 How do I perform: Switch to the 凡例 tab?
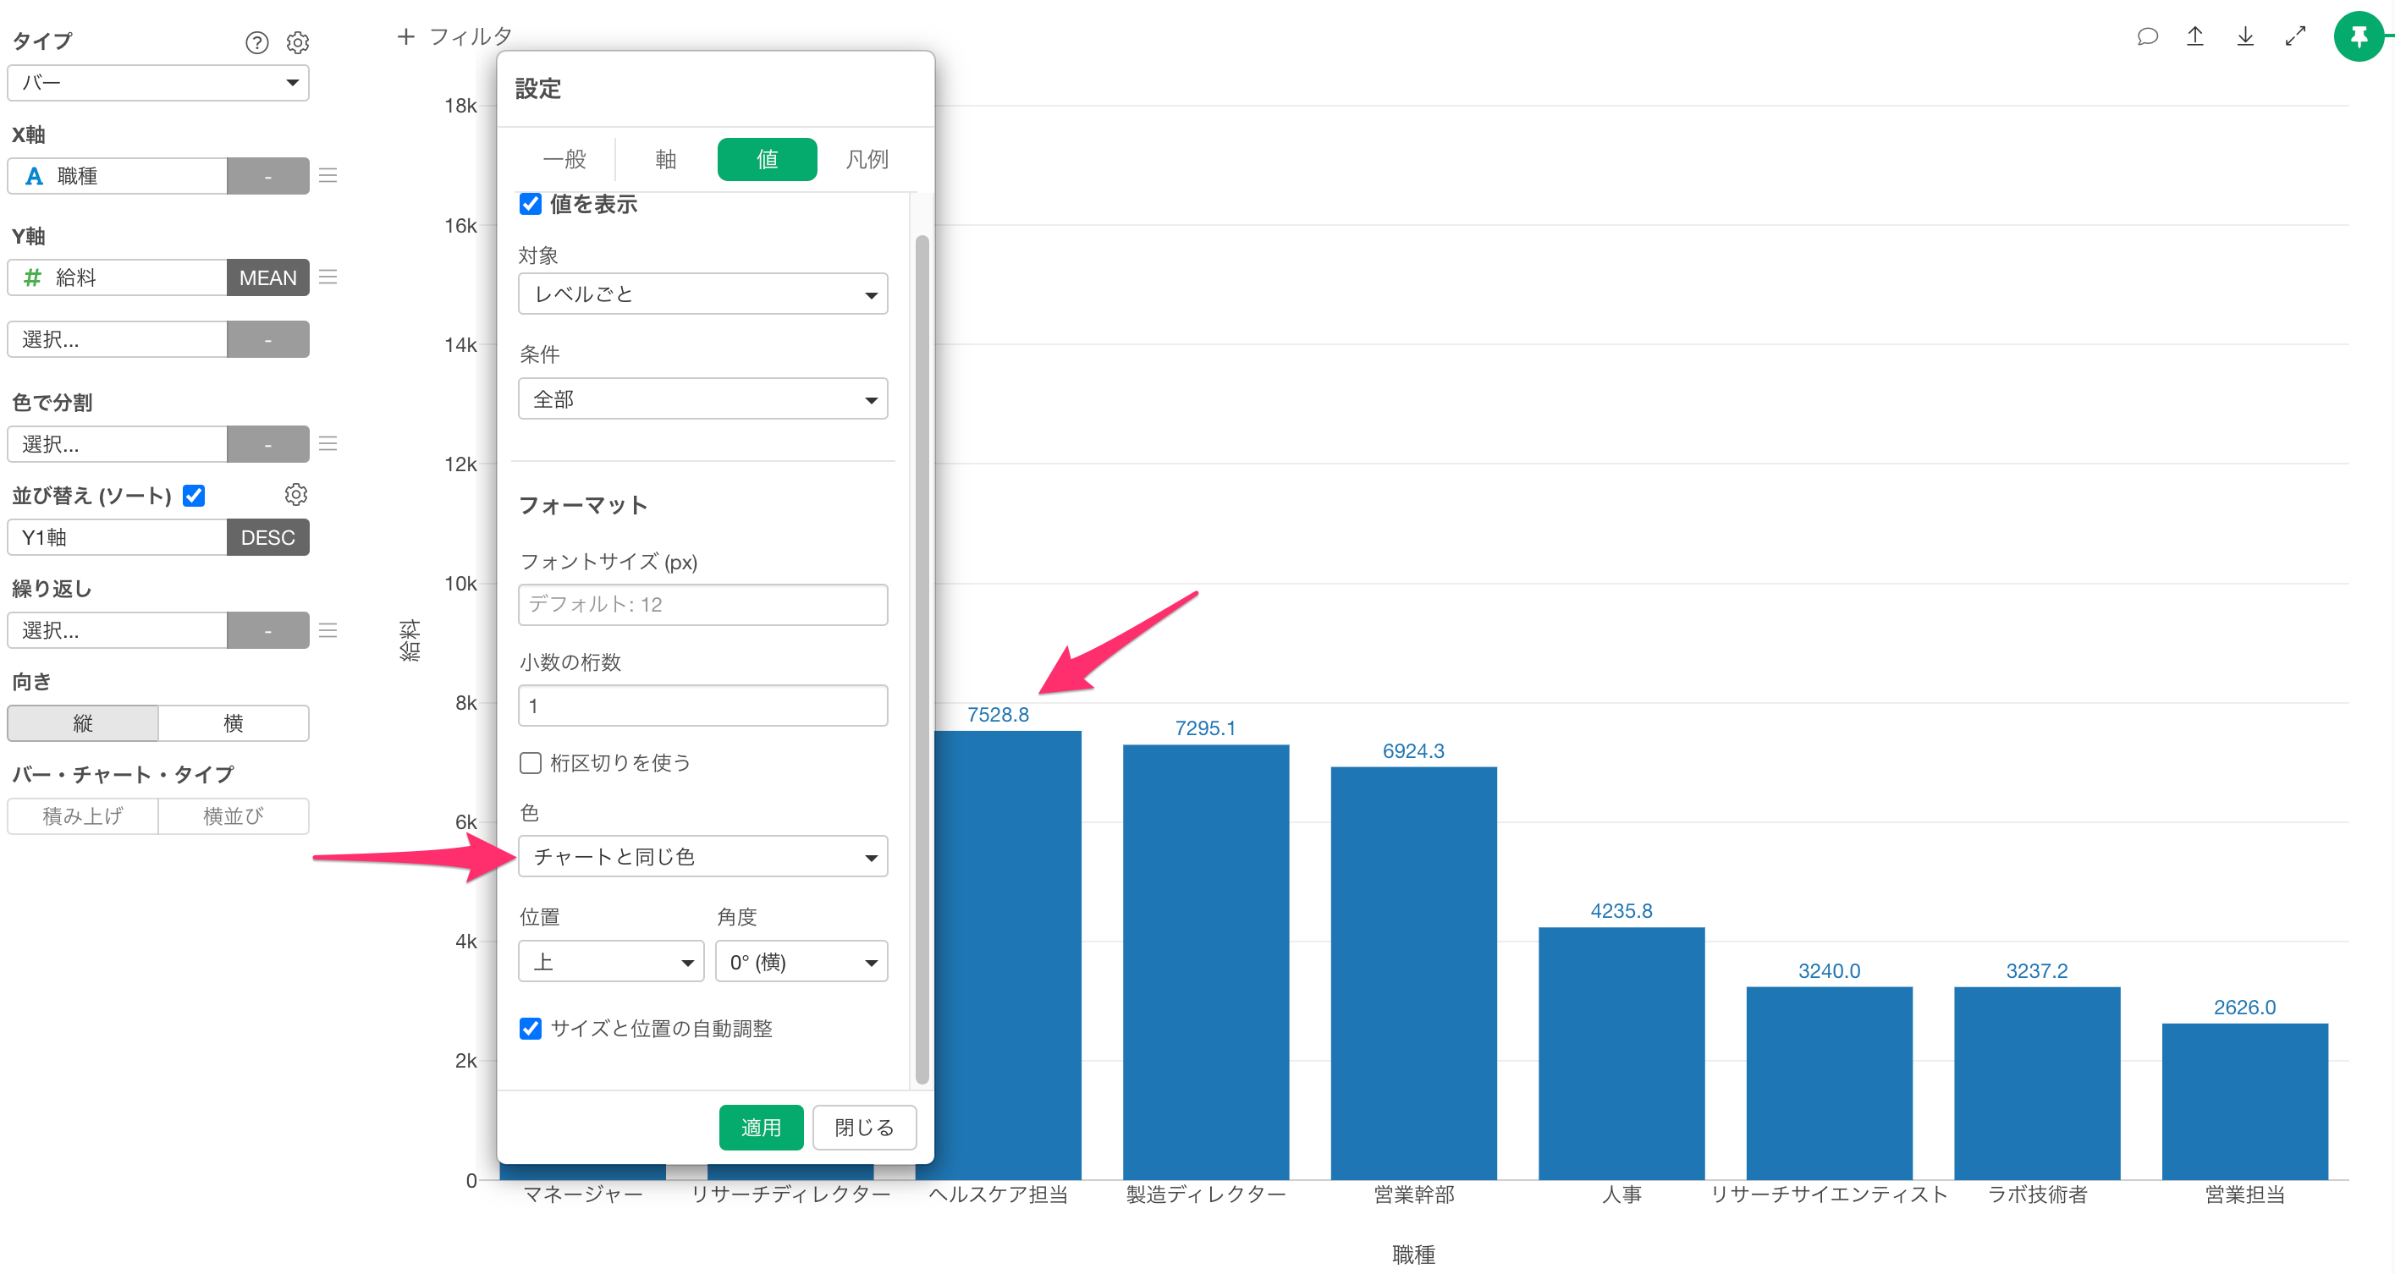867,159
